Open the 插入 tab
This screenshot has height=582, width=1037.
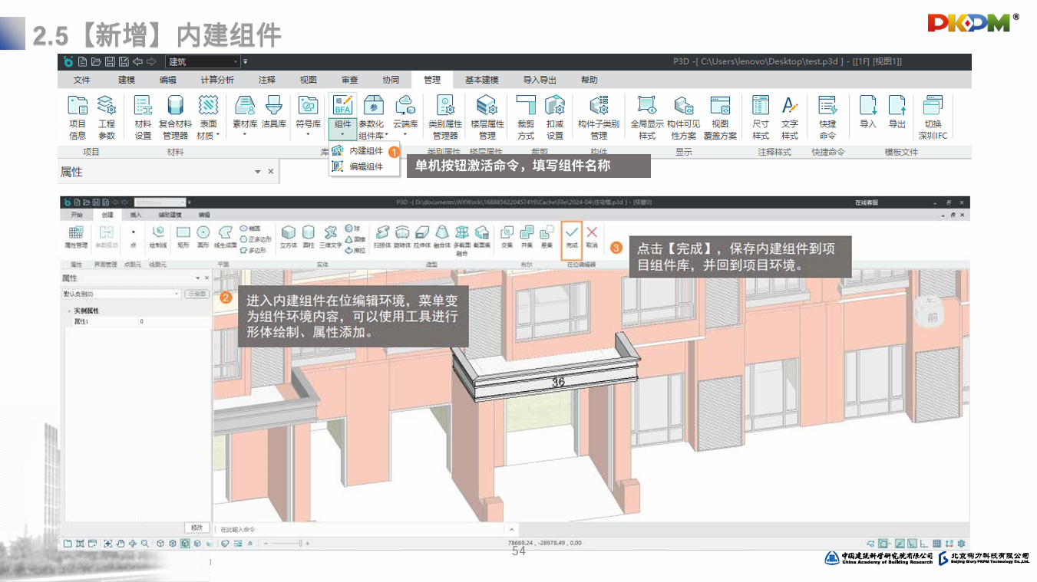pyautogui.click(x=136, y=215)
